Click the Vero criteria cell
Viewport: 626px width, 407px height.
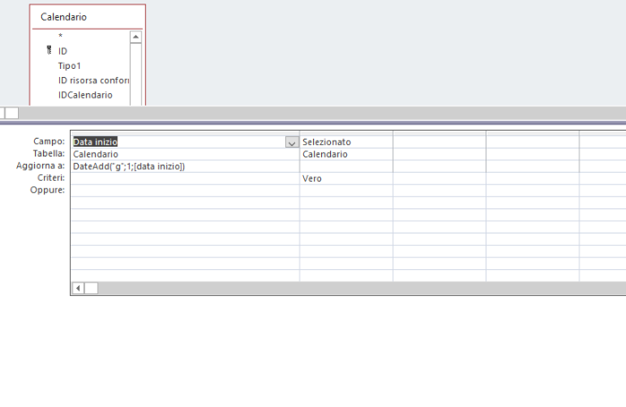pyautogui.click(x=345, y=179)
